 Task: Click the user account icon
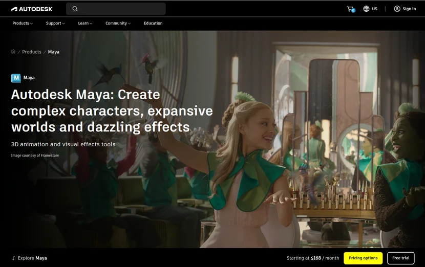[397, 9]
